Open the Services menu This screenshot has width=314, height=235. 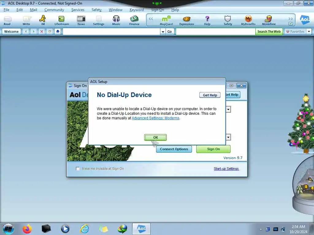[x=78, y=9]
